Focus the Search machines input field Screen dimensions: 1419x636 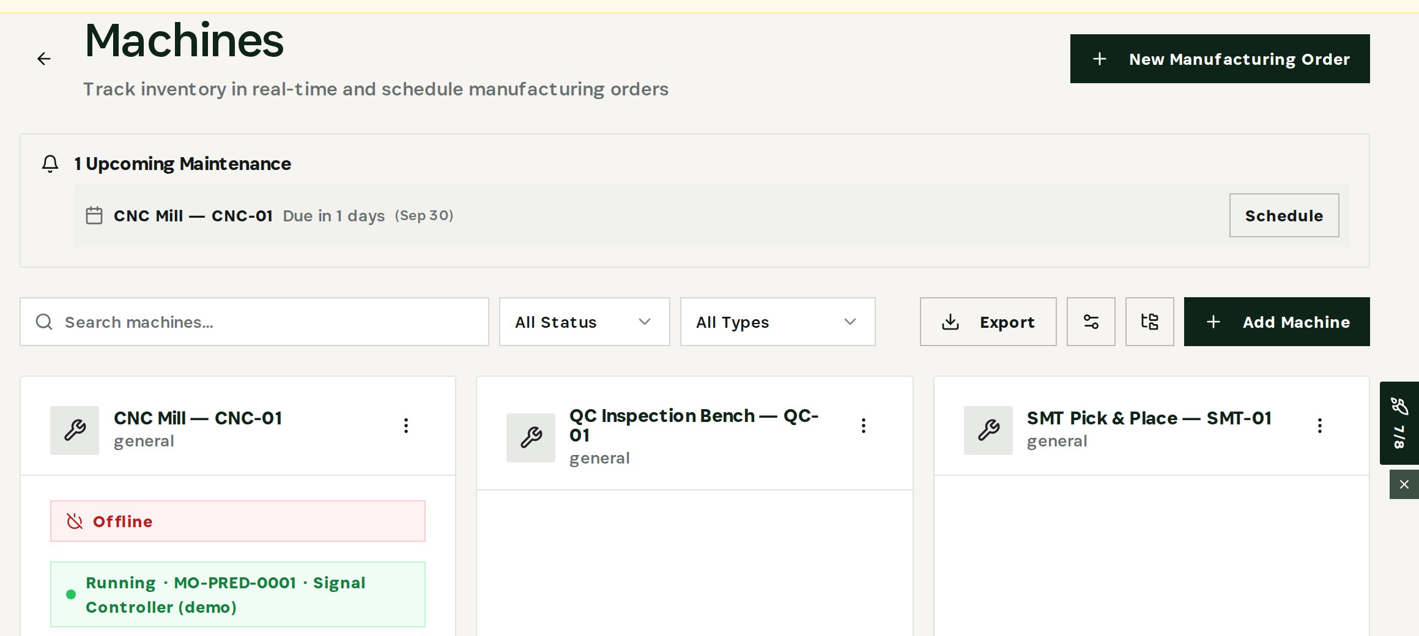(254, 322)
